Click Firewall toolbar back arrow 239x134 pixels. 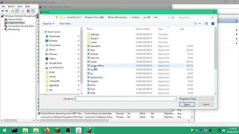coord(3,11)
